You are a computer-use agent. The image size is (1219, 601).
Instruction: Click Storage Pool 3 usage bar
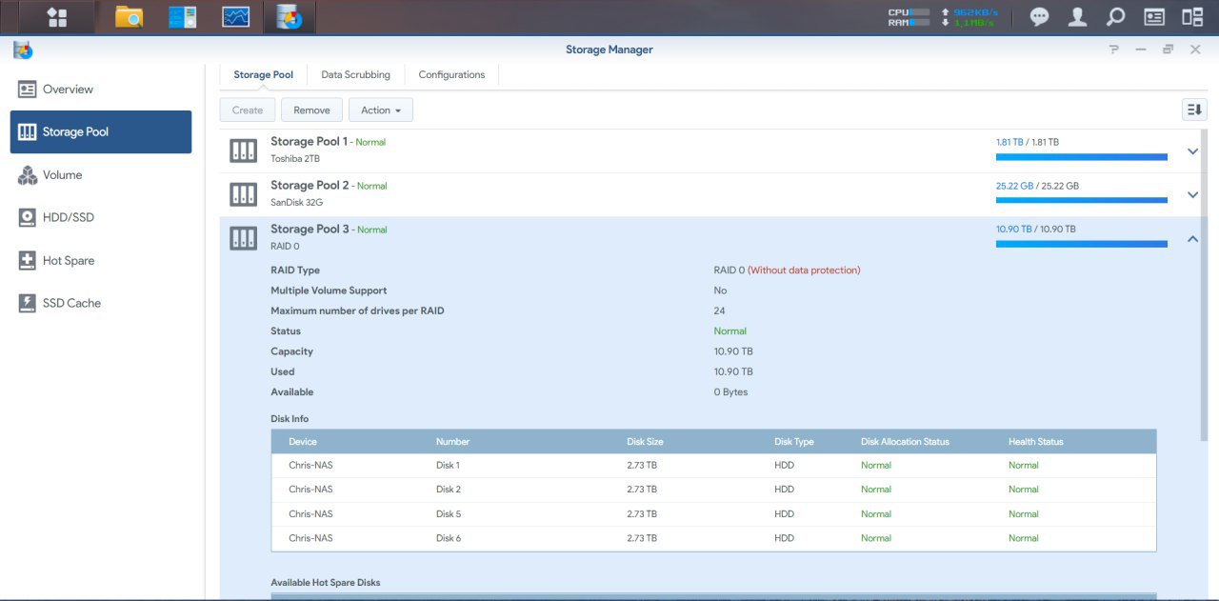1081,244
